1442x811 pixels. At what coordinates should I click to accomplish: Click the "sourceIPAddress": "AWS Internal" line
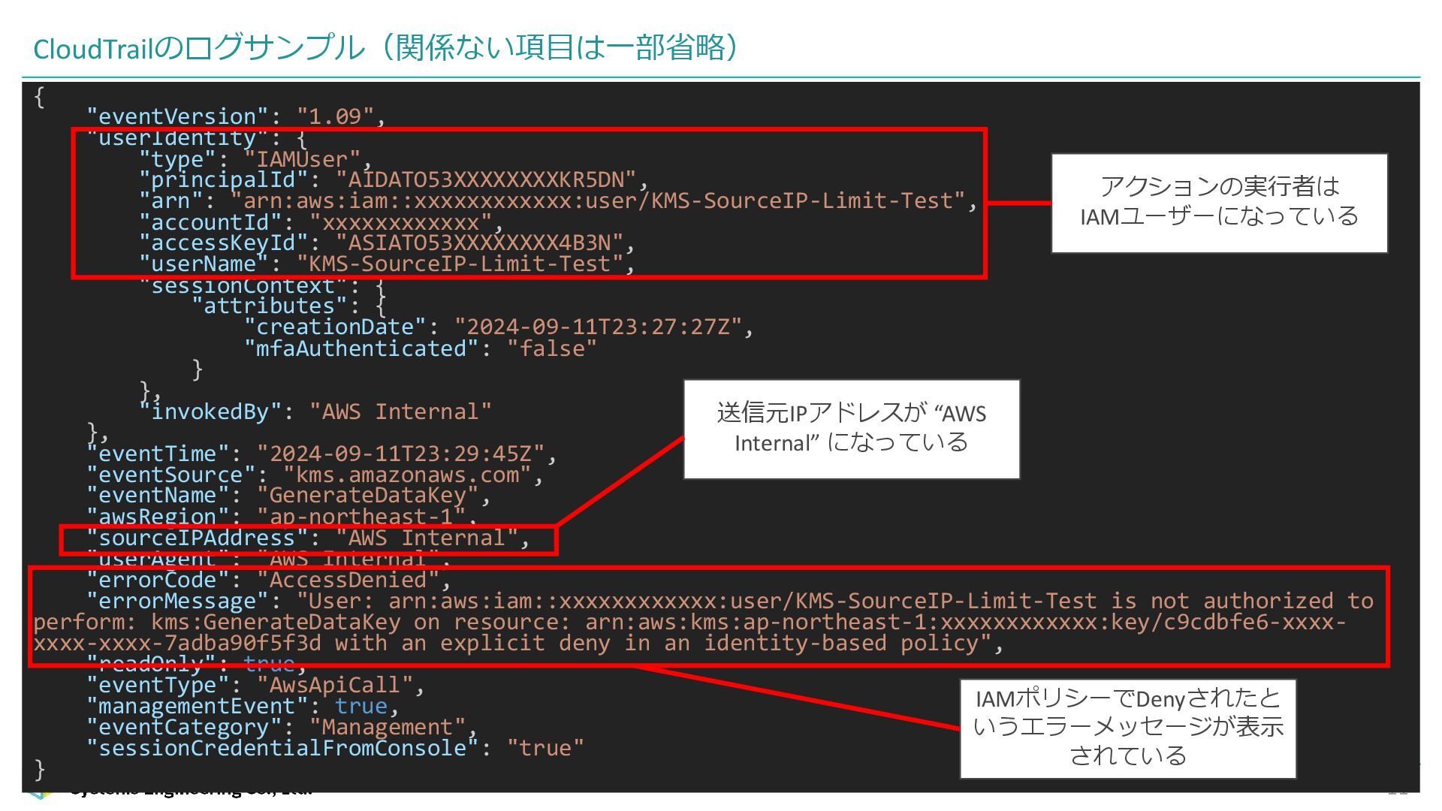(308, 538)
